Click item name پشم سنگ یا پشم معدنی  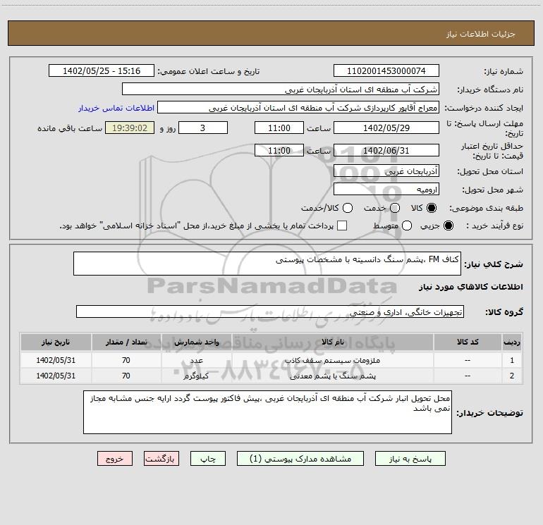332,376
